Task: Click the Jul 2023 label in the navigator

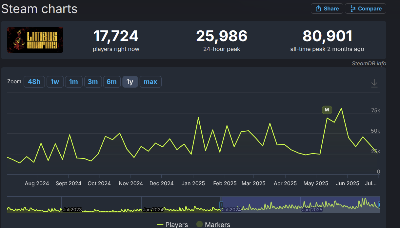Action: [x=72, y=210]
